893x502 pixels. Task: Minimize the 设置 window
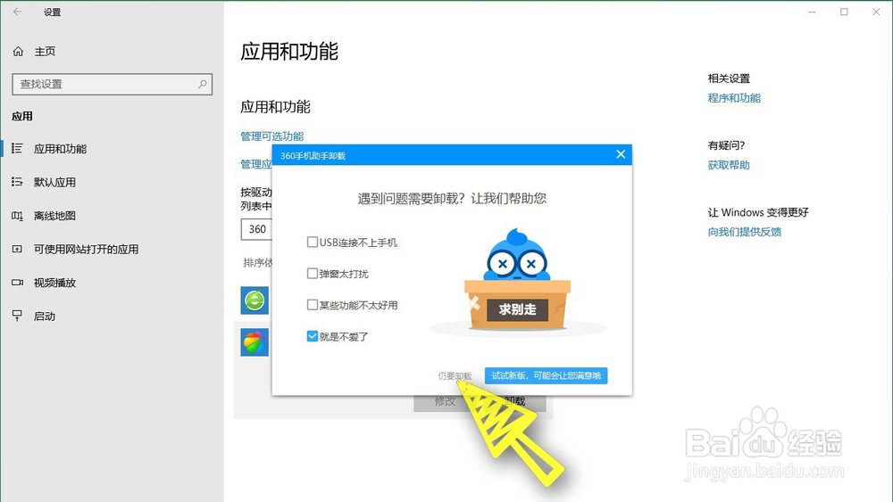point(812,12)
